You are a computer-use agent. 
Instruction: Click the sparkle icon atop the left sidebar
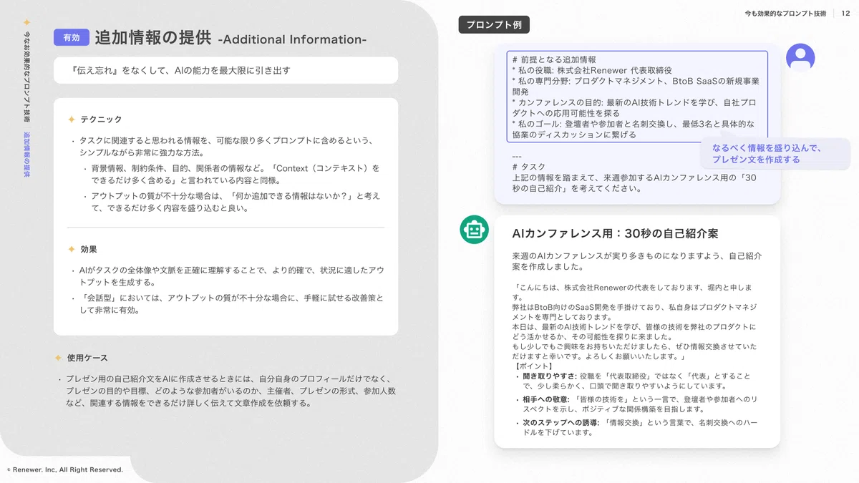coord(27,23)
